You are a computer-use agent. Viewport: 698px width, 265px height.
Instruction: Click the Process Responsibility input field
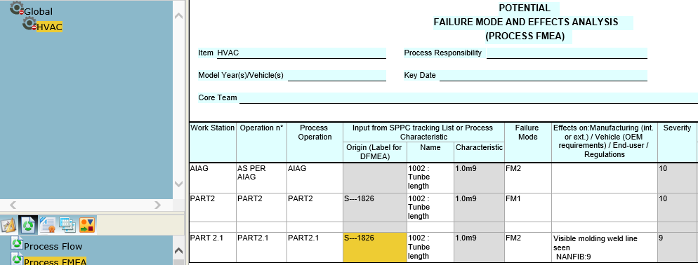click(x=567, y=53)
